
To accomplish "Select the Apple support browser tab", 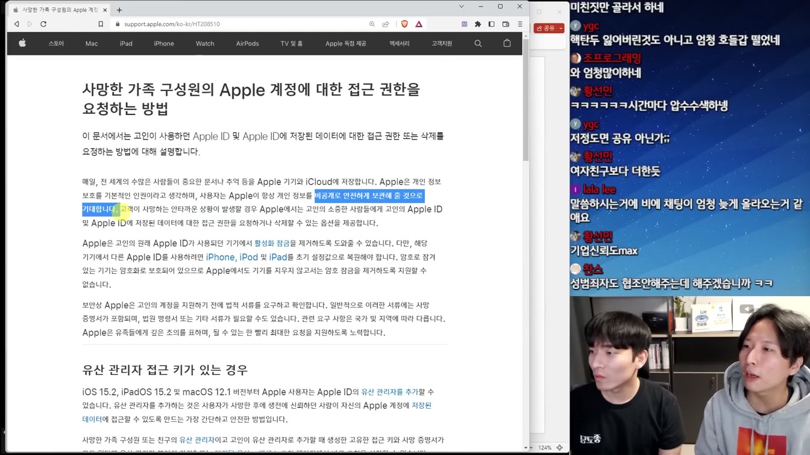I will (x=59, y=10).
